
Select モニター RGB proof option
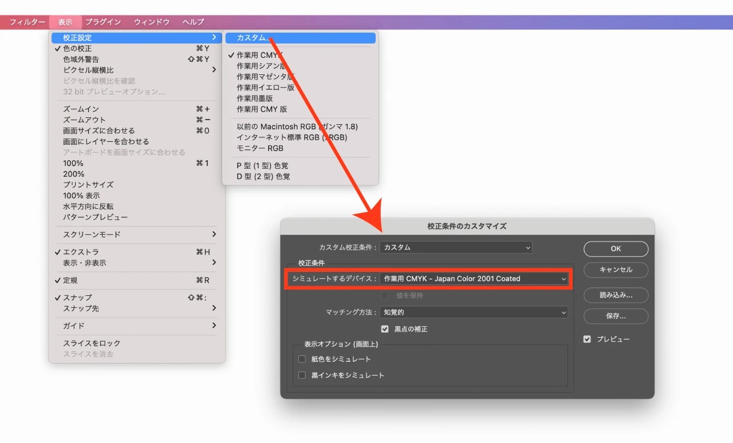[x=254, y=148]
